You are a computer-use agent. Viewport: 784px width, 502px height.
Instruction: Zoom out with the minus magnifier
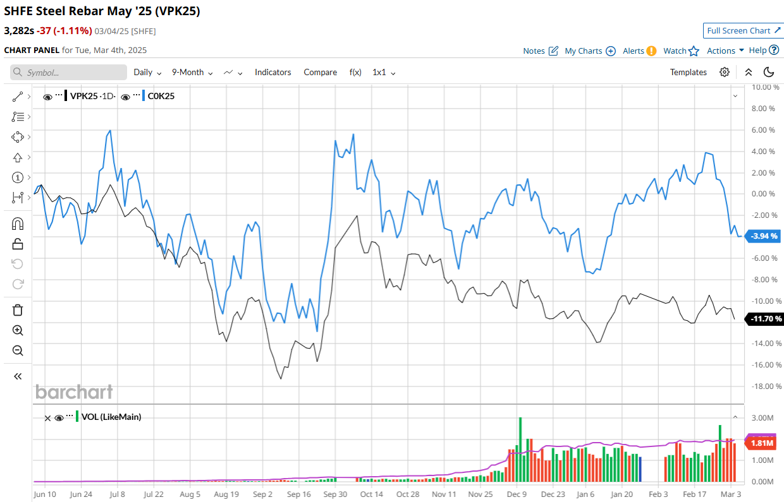click(x=18, y=350)
